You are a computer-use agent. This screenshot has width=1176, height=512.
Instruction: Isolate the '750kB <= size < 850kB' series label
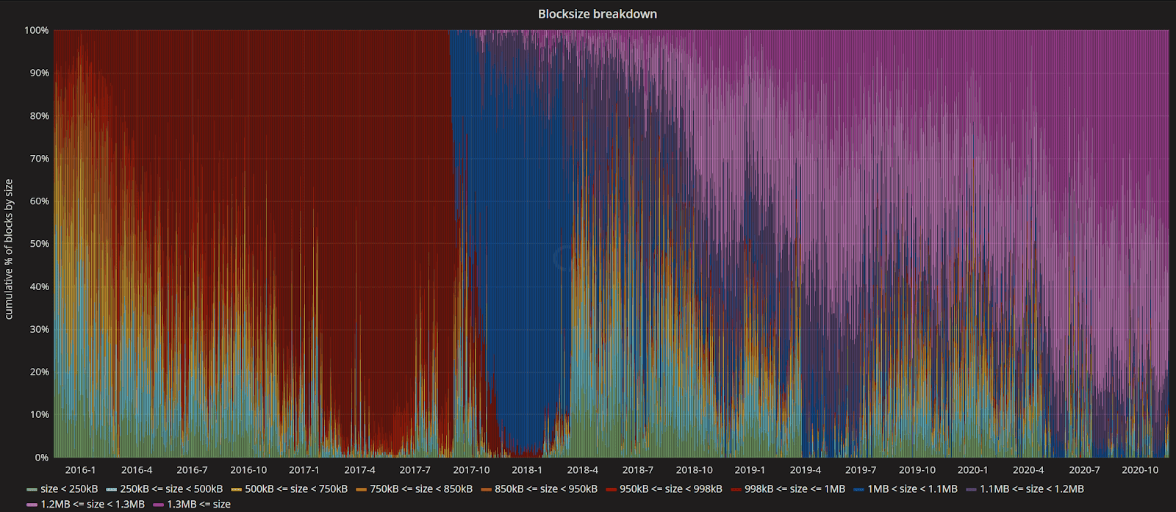pos(421,489)
